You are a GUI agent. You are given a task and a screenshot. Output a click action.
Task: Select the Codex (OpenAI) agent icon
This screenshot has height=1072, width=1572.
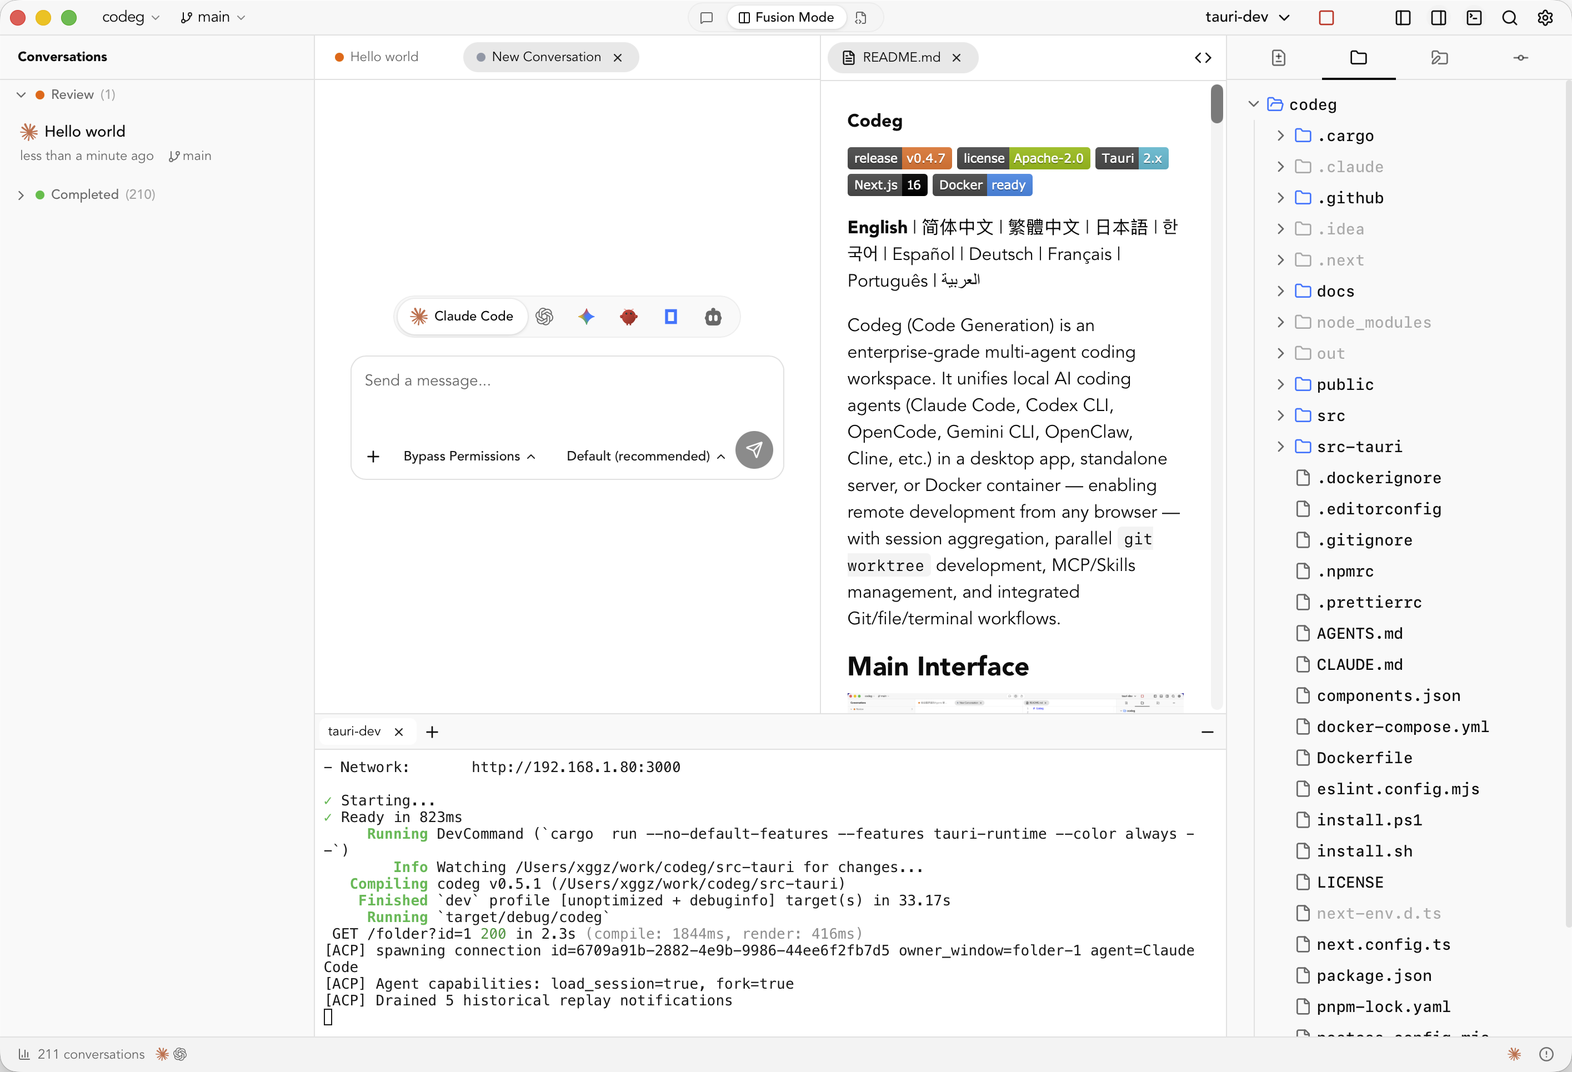click(x=544, y=317)
